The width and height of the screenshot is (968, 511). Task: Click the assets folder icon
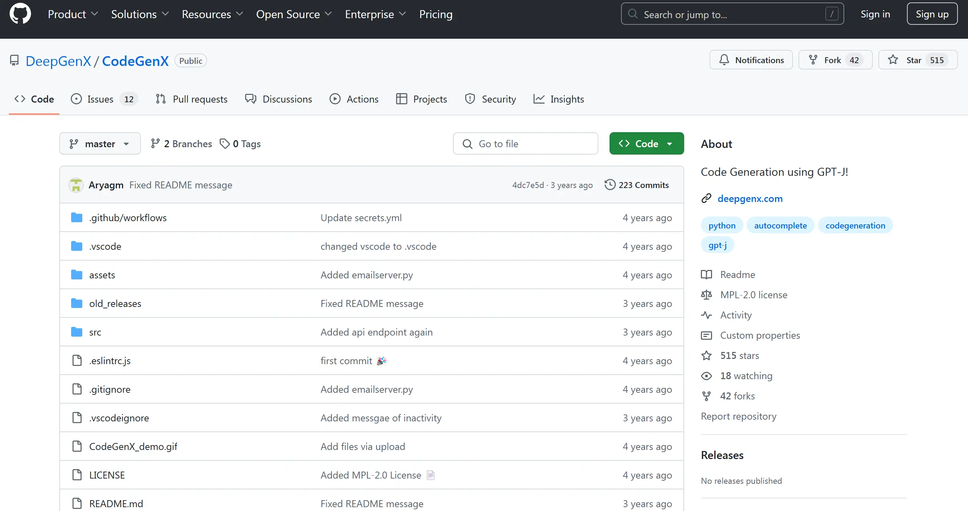(77, 275)
